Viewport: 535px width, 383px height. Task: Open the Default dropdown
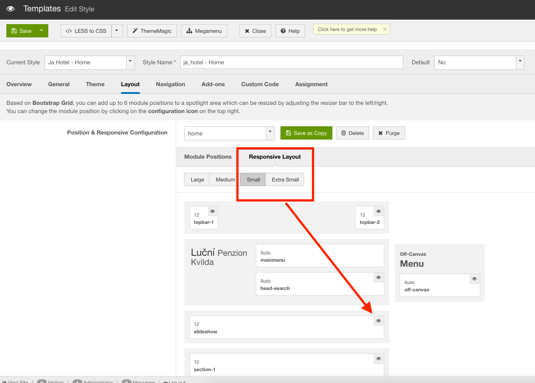520,62
